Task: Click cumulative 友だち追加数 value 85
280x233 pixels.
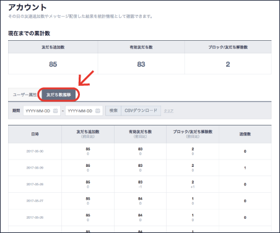Action: point(53,64)
